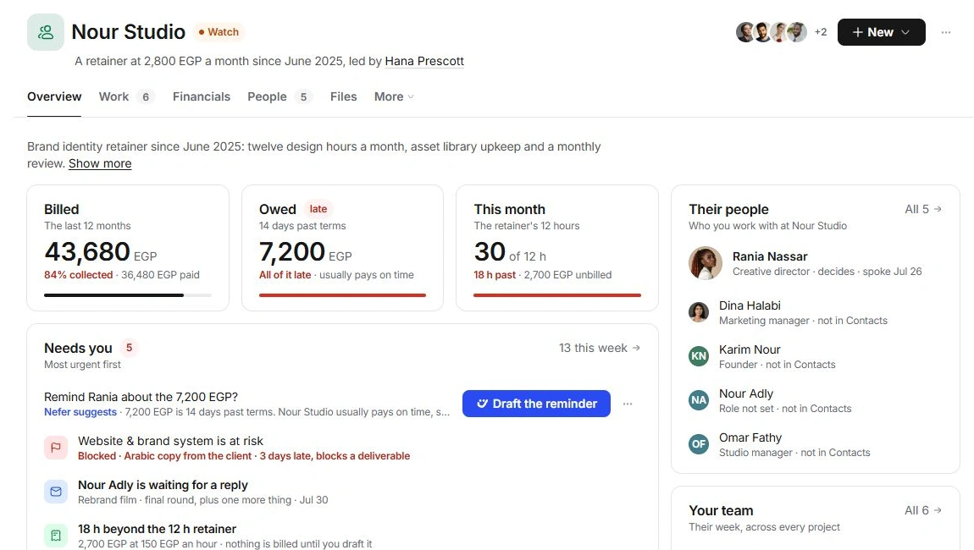Click the Nour Studio client avatar icon
The height and width of the screenshot is (550, 974).
coord(46,32)
